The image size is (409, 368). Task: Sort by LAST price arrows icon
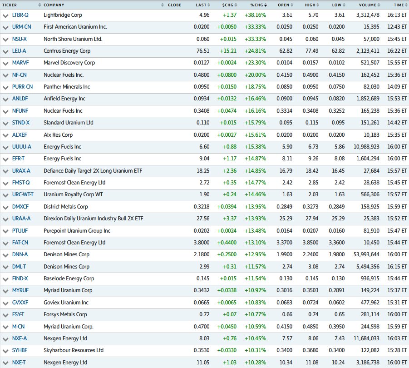click(x=209, y=5)
